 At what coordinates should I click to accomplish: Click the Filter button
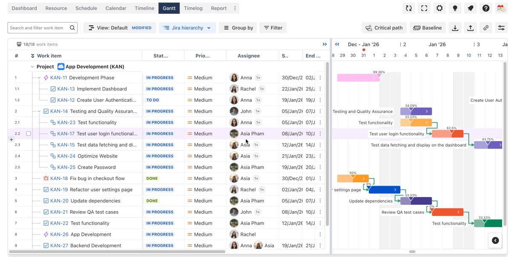(x=273, y=28)
